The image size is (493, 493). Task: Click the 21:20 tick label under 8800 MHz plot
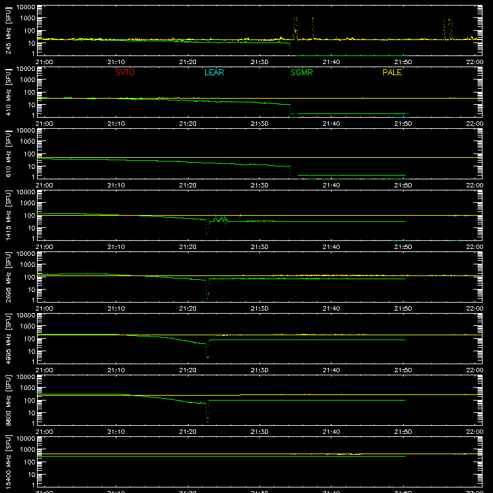(188, 432)
